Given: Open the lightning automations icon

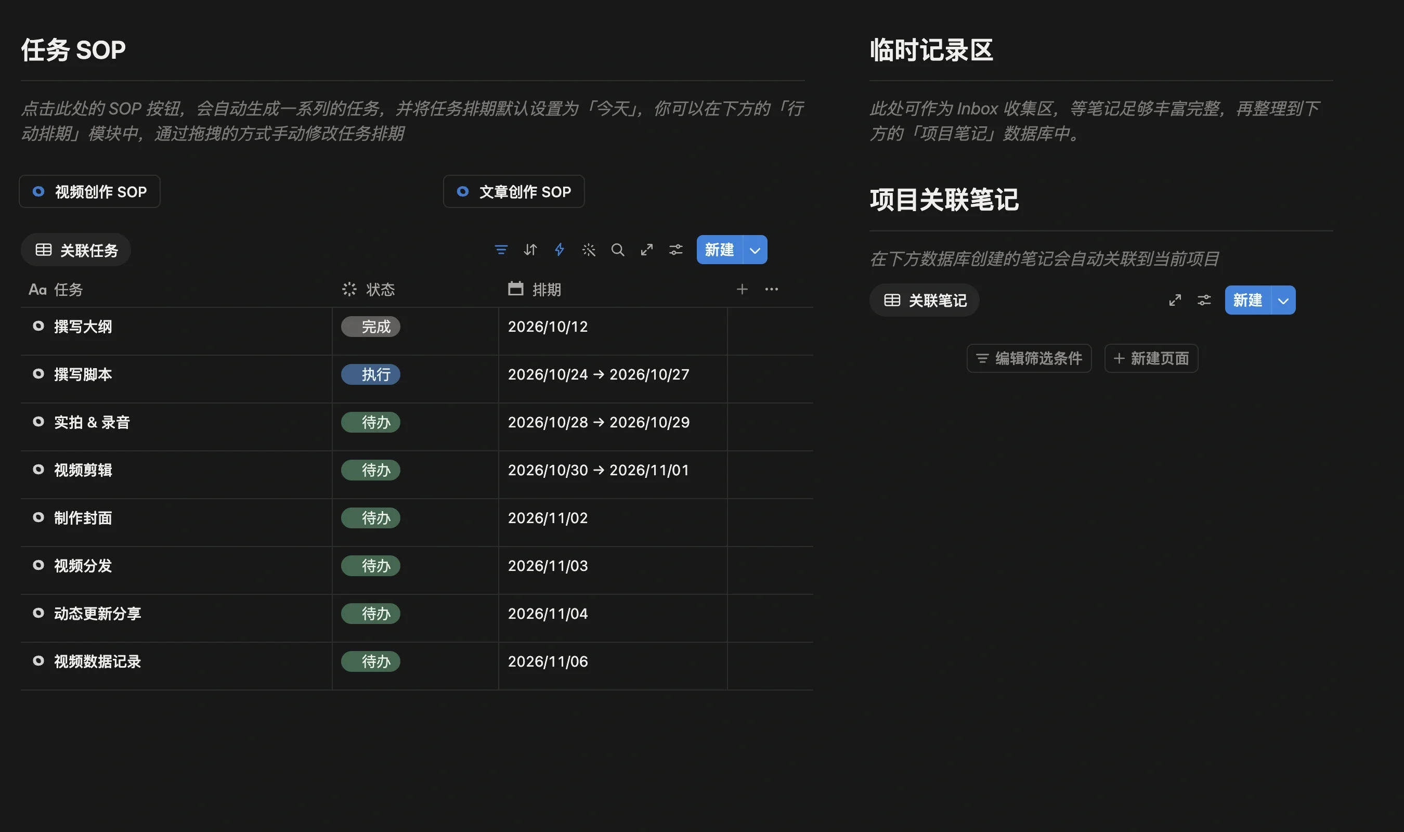Looking at the screenshot, I should point(560,250).
